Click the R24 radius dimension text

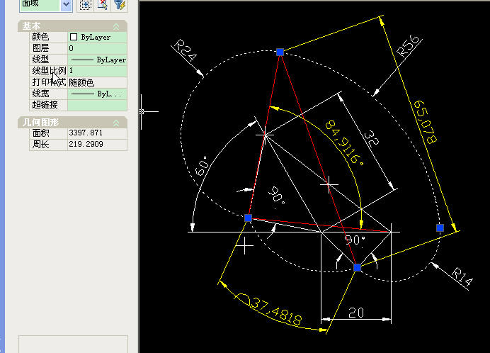[x=186, y=50]
